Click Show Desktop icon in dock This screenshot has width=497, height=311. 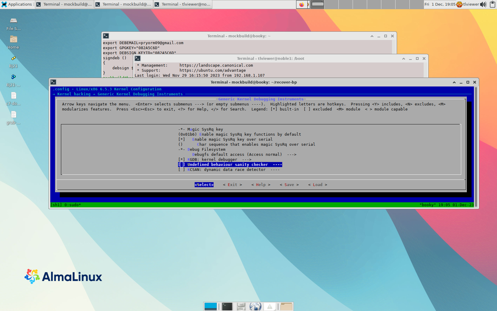pos(211,307)
